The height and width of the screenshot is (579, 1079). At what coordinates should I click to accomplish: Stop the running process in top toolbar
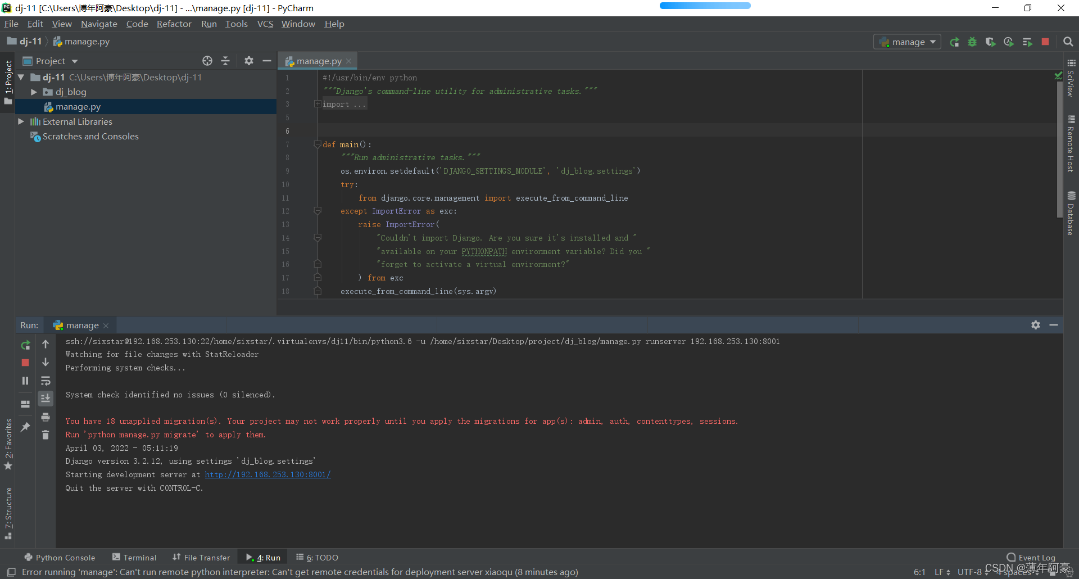click(1045, 42)
